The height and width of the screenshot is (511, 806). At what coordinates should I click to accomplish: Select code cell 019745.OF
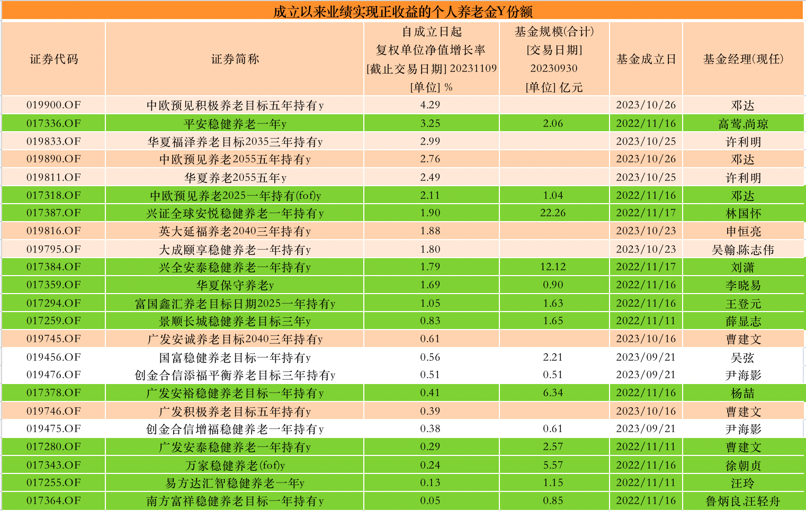pos(53,339)
